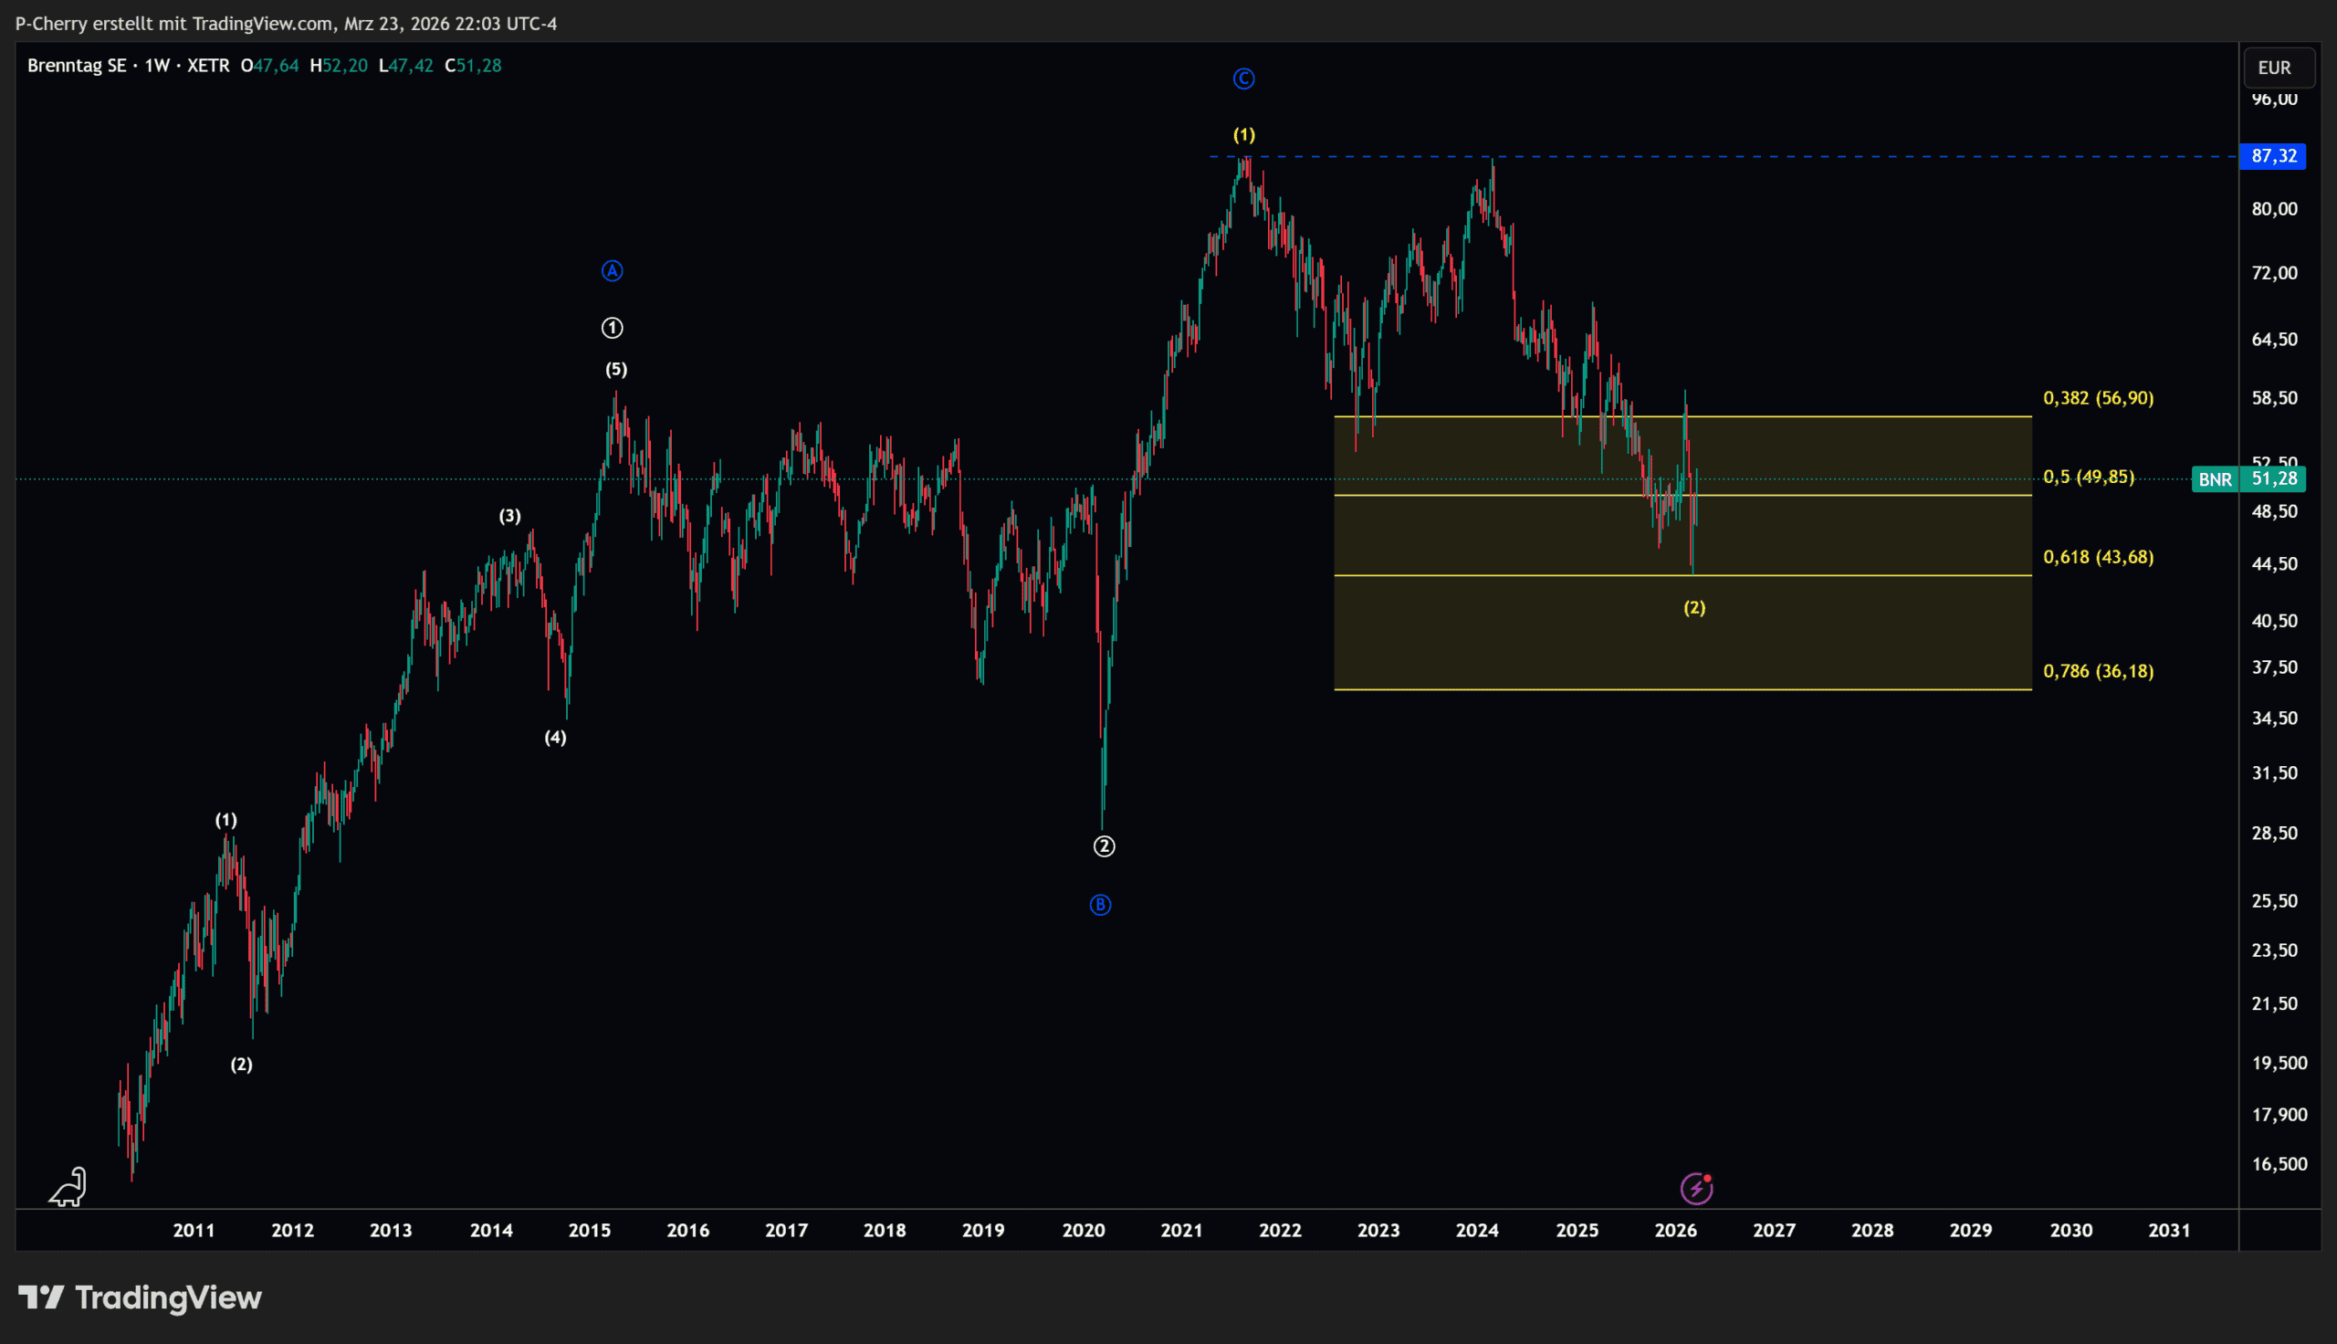
Task: Click the white (4) wave label
Action: [554, 738]
